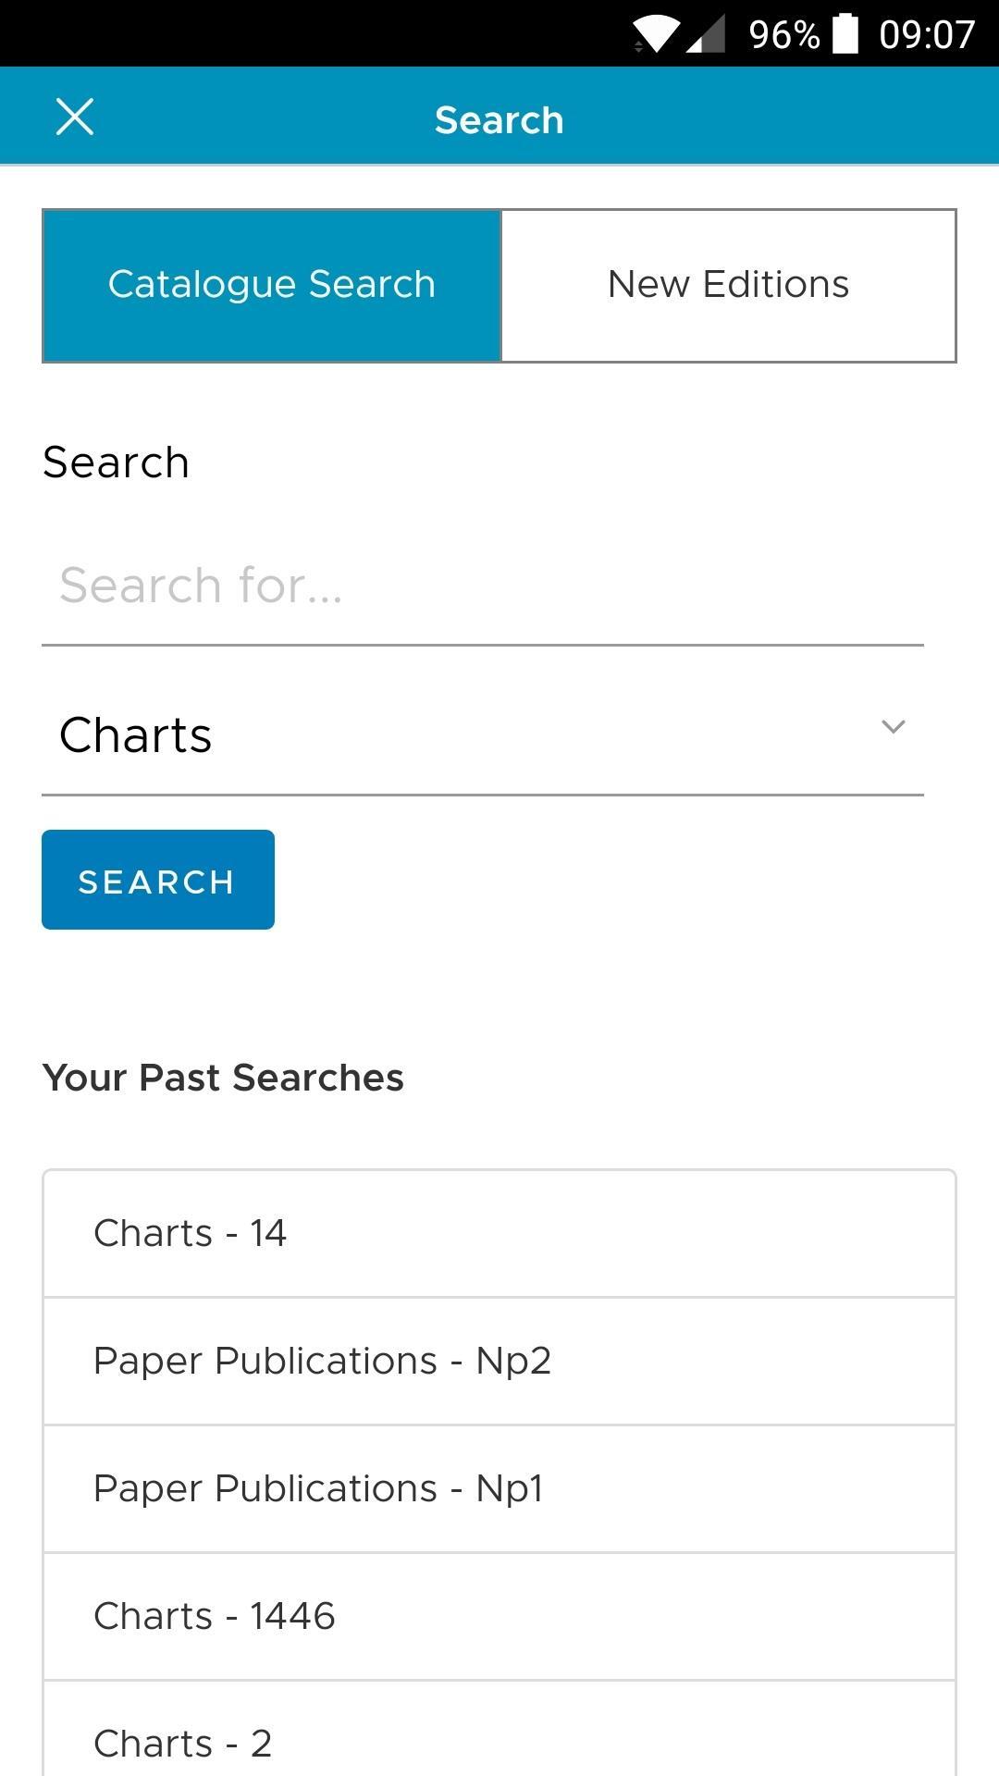Tap the Wi-Fi status icon

(x=655, y=35)
